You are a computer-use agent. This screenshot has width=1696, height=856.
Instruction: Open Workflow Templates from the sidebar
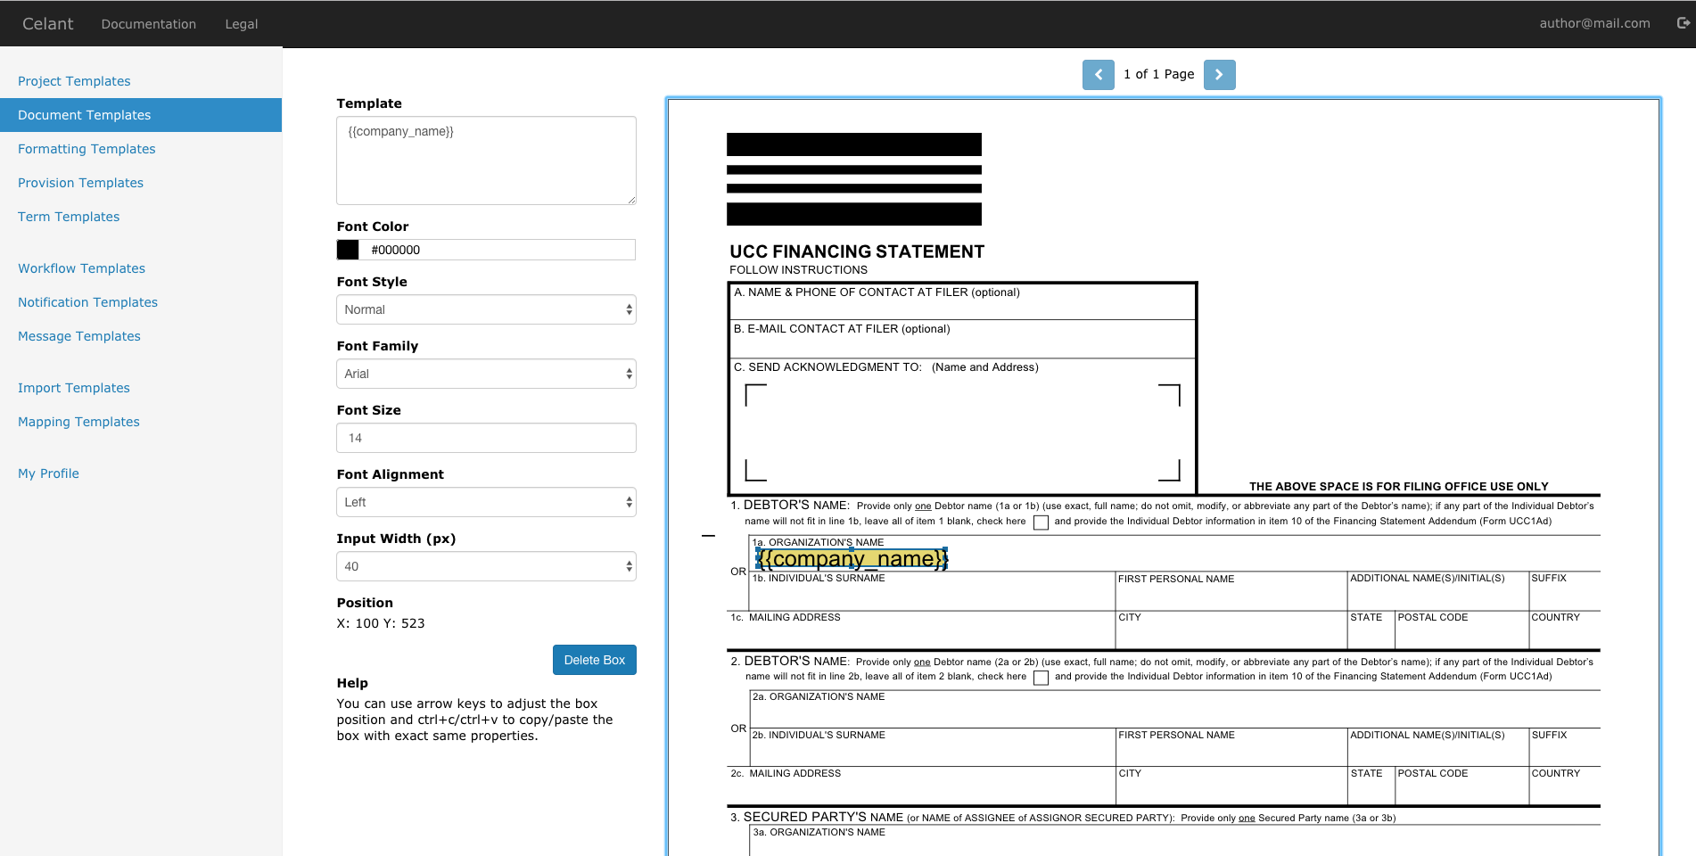tap(81, 268)
